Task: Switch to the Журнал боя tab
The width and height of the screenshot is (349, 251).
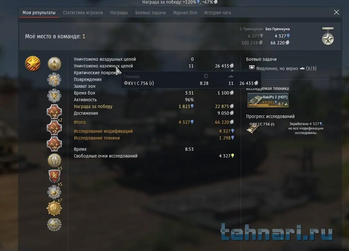Action: (185, 13)
